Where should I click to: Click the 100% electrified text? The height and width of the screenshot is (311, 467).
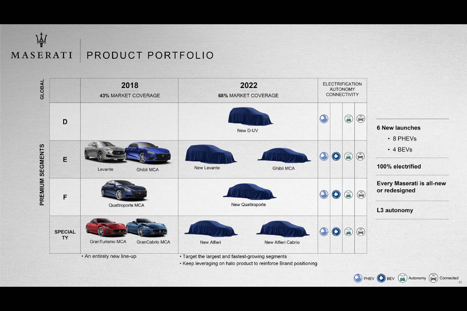[x=399, y=166]
